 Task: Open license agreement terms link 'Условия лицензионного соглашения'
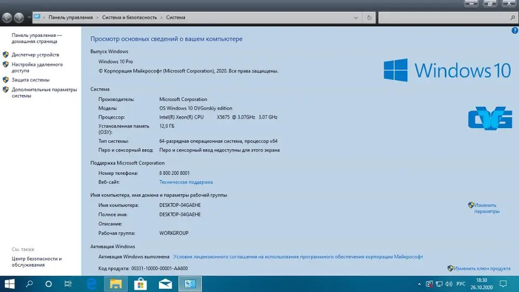tap(298, 257)
